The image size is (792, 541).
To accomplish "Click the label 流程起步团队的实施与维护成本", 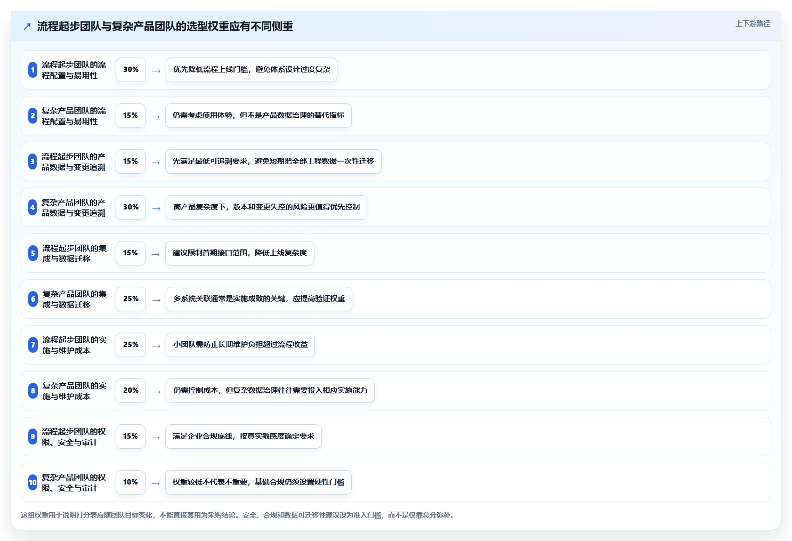I will (75, 345).
